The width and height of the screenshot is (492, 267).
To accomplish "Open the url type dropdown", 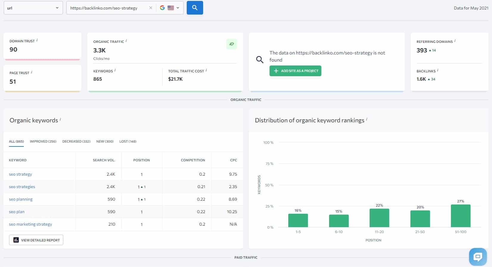I will click(x=33, y=8).
